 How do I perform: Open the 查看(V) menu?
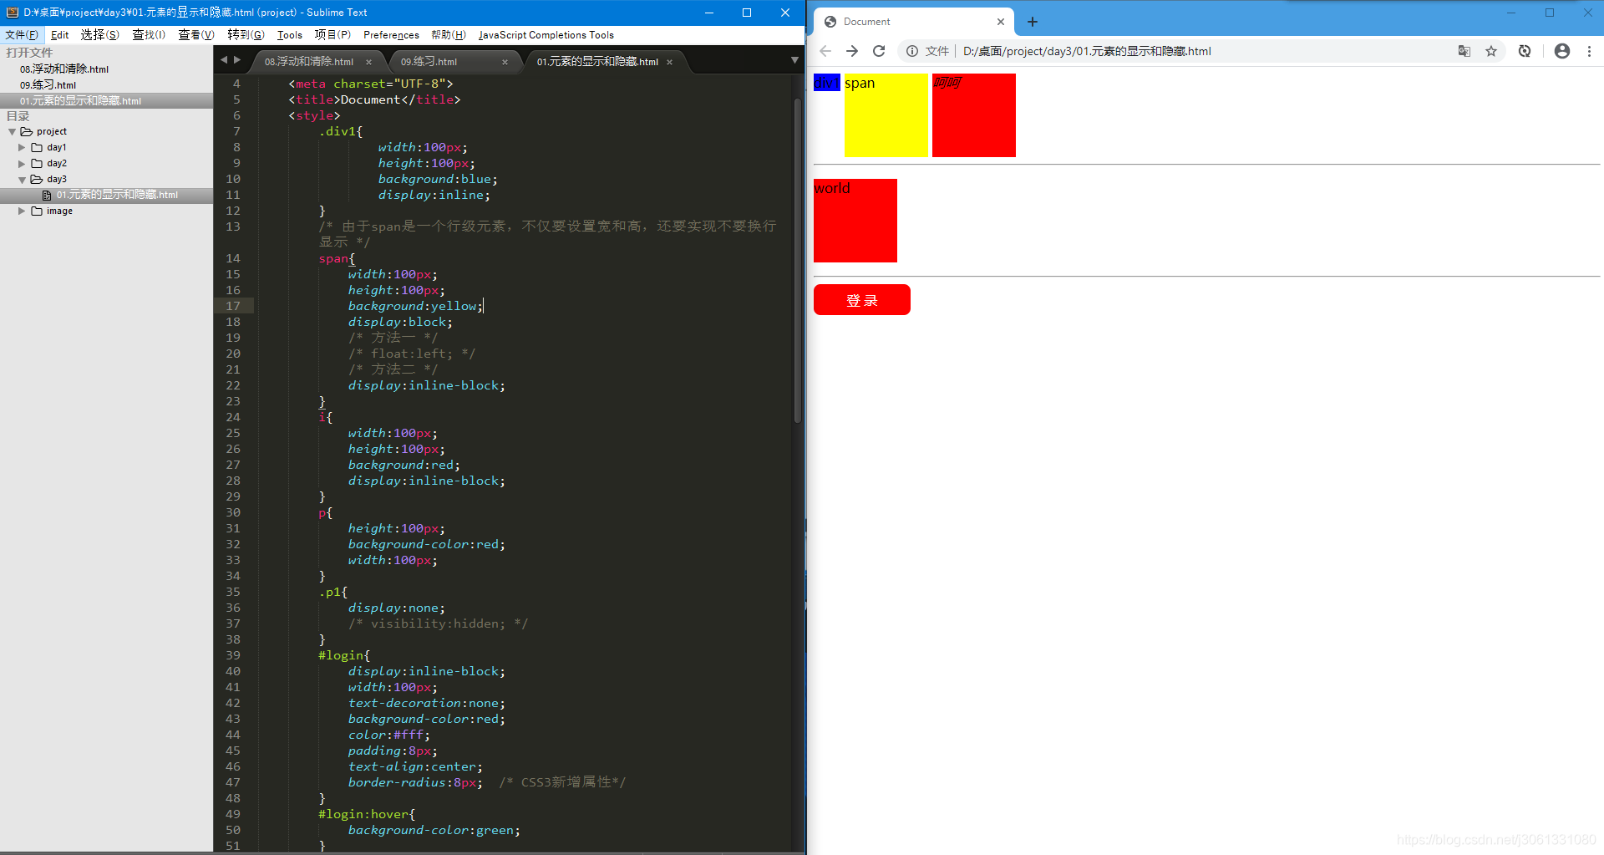[196, 35]
